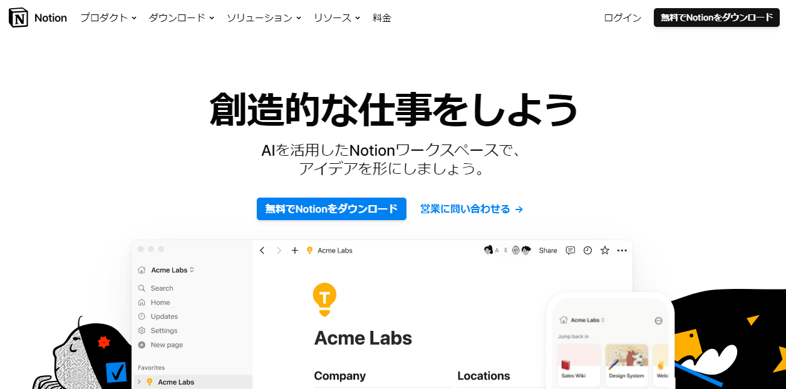Screen dimensions: 786x389
Task: Click the Updates clock icon
Action: 142,316
